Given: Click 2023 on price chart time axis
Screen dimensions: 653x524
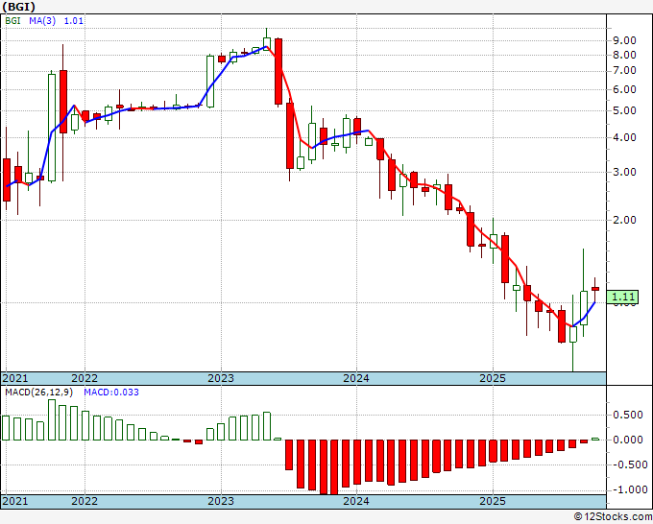Looking at the screenshot, I should [x=221, y=378].
